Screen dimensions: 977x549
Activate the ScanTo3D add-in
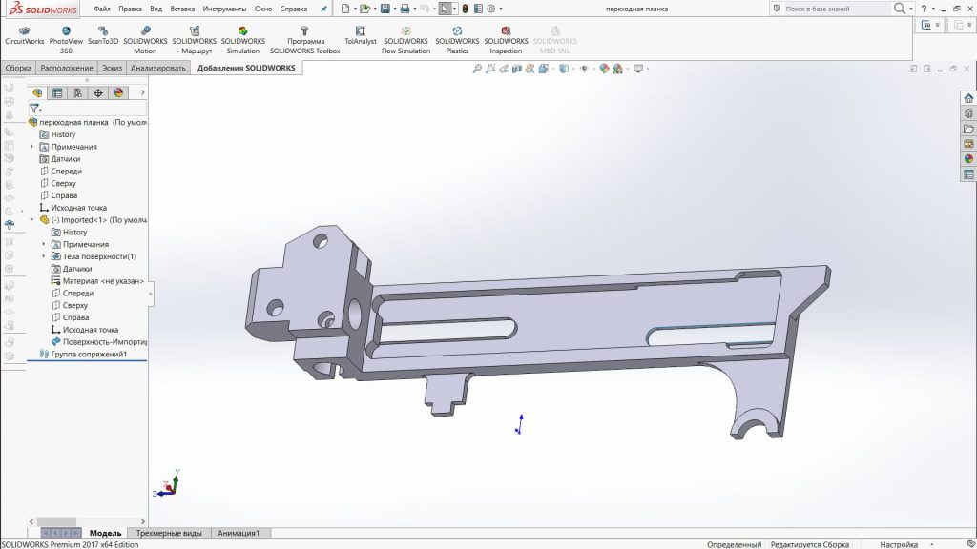coord(103,35)
